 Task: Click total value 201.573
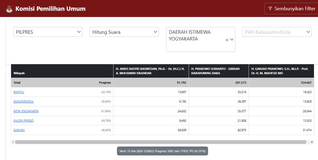click(x=241, y=83)
